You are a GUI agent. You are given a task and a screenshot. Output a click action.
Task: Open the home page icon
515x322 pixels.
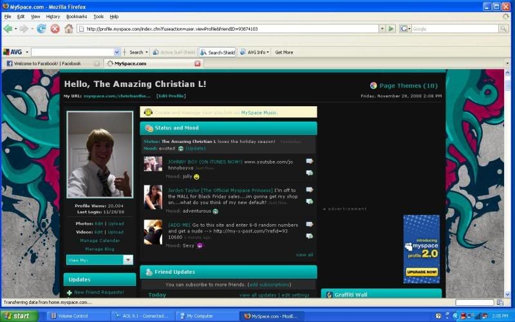[x=69, y=29]
